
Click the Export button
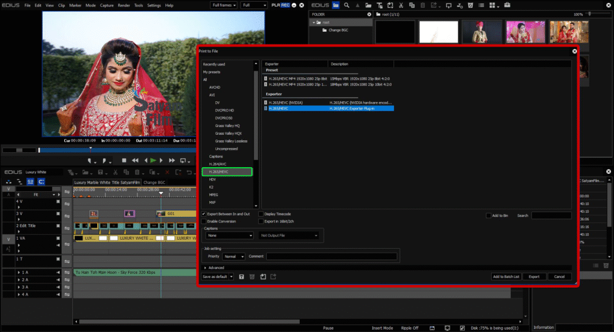(534, 277)
